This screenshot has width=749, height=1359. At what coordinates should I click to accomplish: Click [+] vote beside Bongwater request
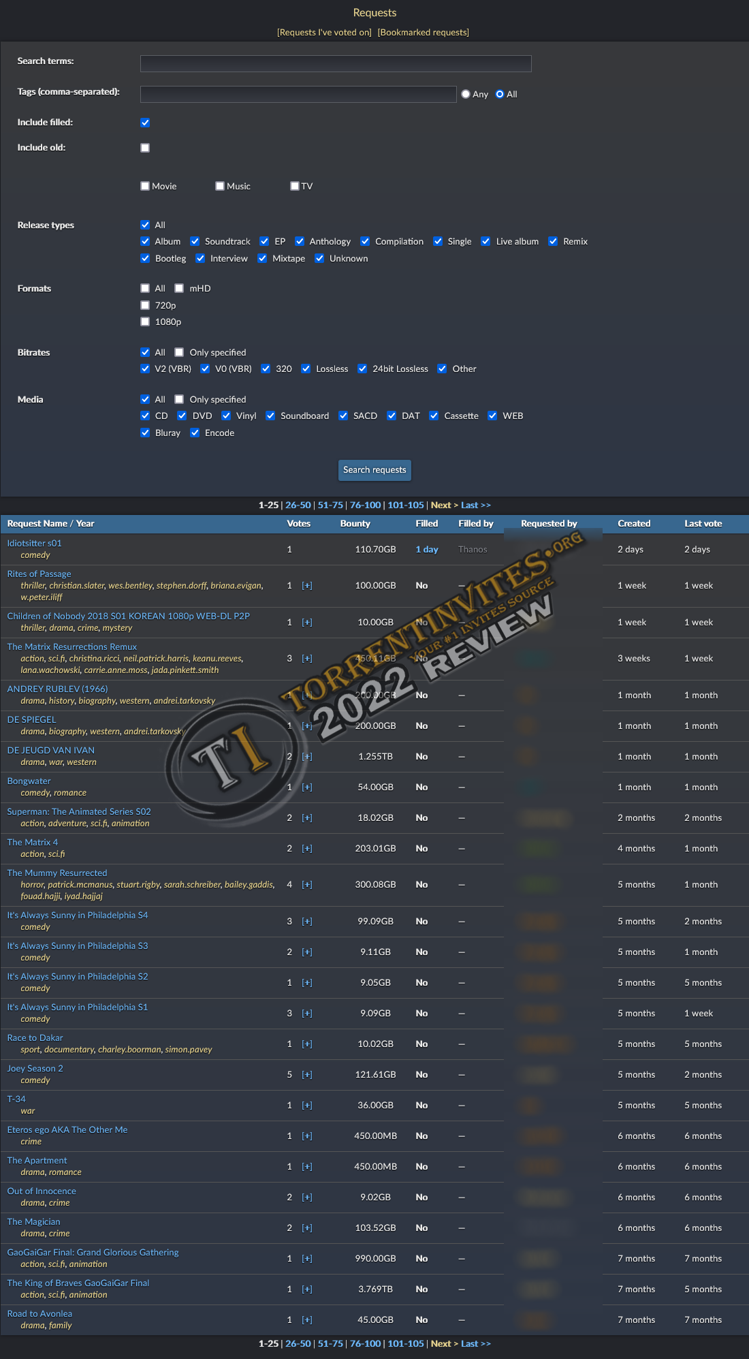pyautogui.click(x=307, y=787)
